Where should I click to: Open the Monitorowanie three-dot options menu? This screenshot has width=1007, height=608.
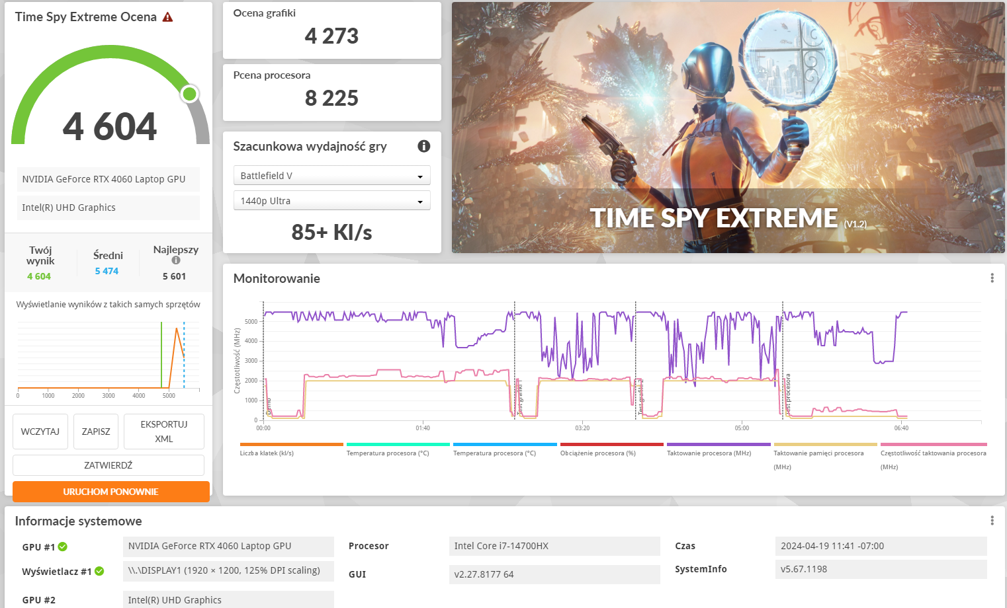992,278
